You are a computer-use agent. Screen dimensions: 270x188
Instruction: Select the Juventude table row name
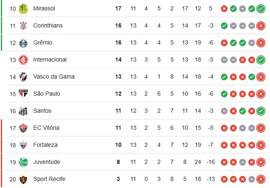tap(47, 162)
